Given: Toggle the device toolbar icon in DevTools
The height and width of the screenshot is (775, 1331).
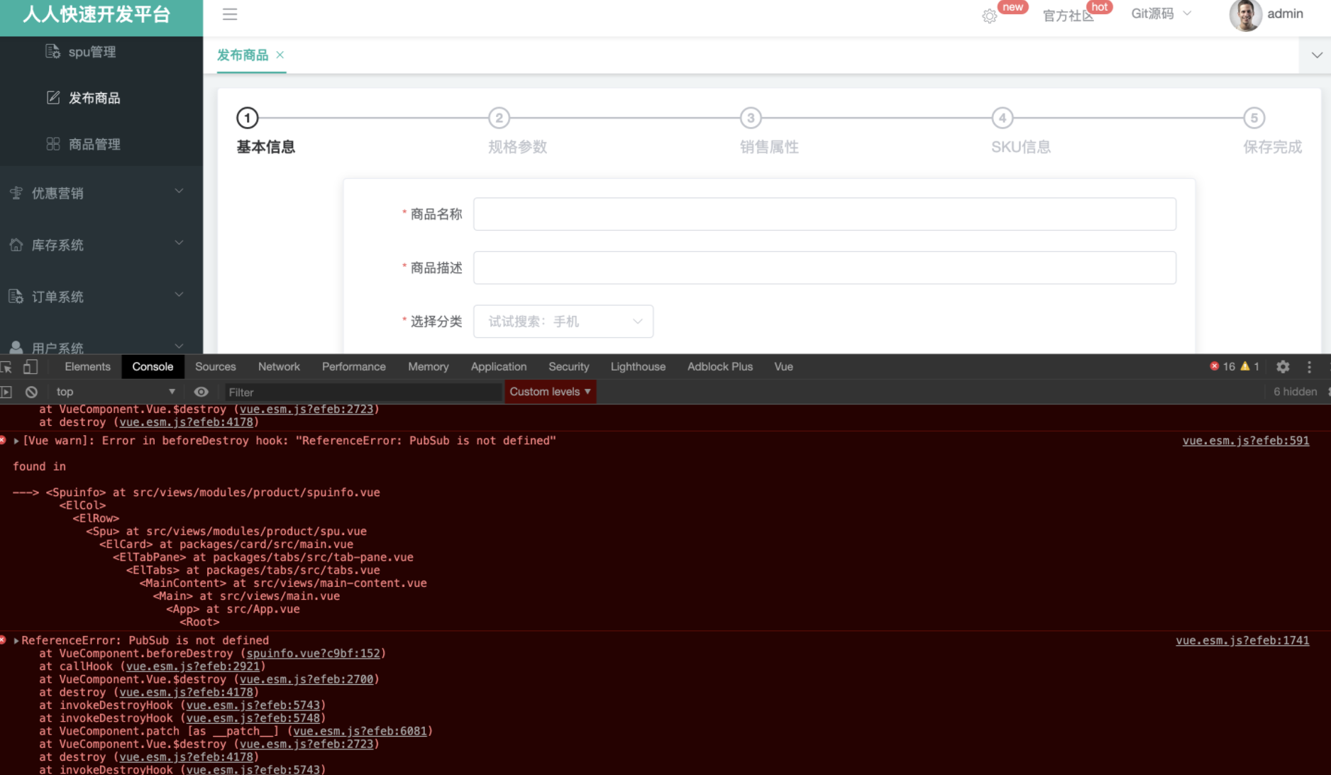Looking at the screenshot, I should pyautogui.click(x=30, y=367).
